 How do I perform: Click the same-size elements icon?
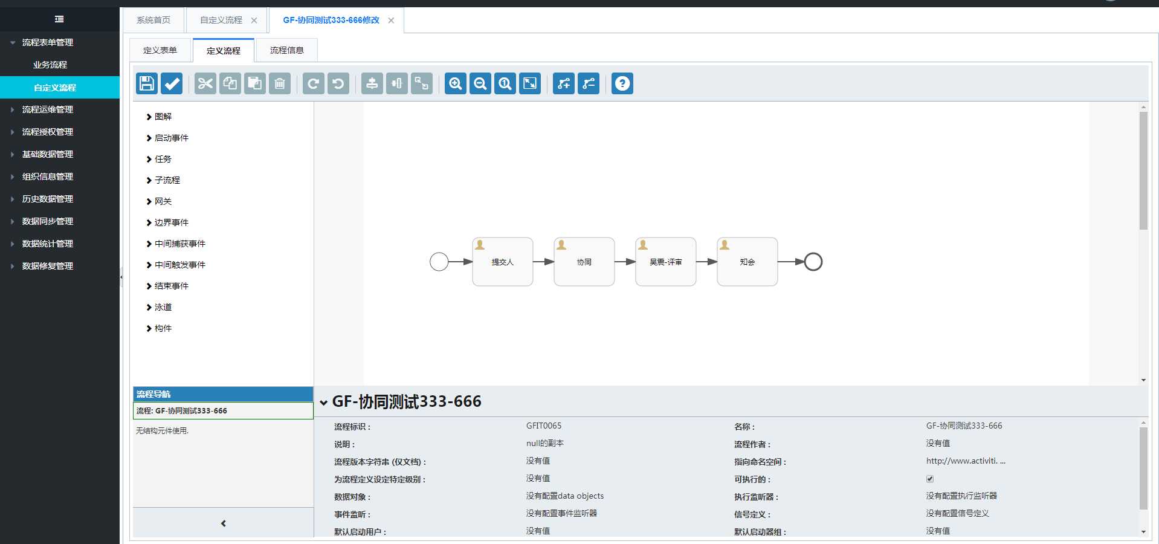(422, 83)
